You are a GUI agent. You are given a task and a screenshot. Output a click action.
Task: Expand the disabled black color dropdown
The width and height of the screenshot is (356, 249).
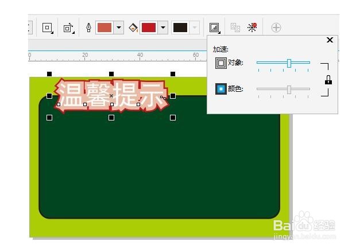(195, 28)
